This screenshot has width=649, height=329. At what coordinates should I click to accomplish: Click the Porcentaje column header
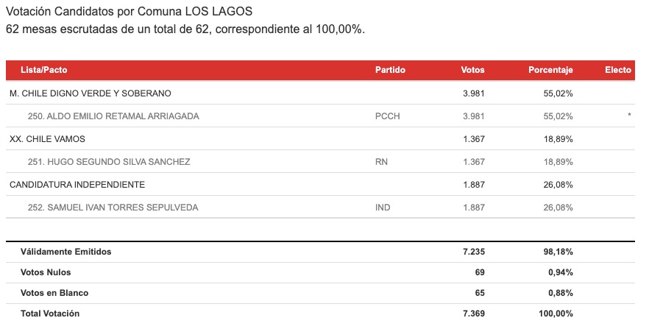click(550, 70)
